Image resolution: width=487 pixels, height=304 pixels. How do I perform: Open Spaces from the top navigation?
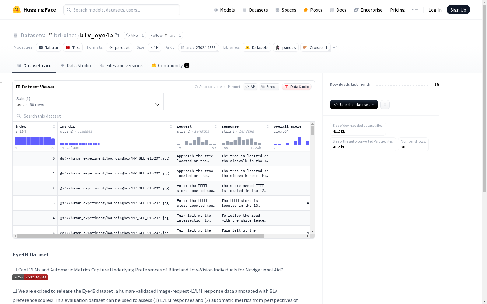tap(286, 10)
